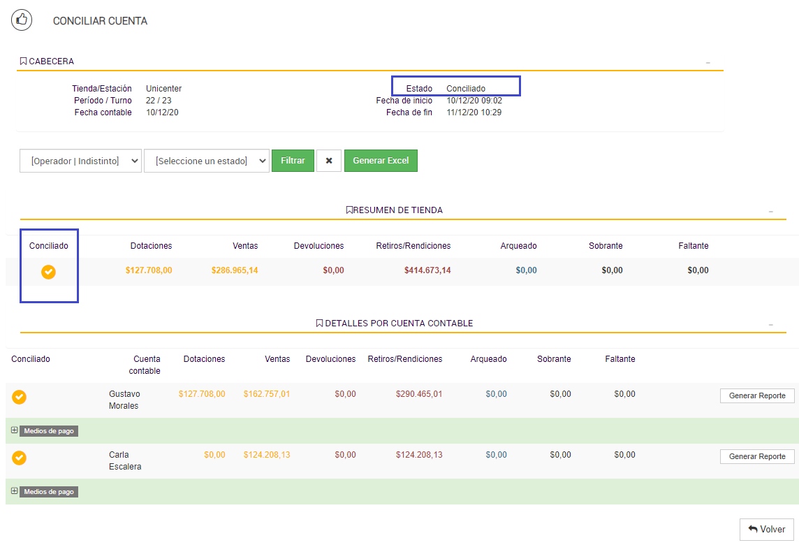Generate report for Carla Escalera
The height and width of the screenshot is (545, 799).
click(756, 456)
